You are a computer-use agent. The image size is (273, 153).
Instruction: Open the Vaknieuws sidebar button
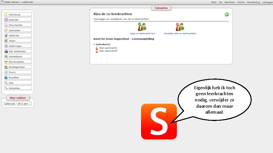coord(18,14)
